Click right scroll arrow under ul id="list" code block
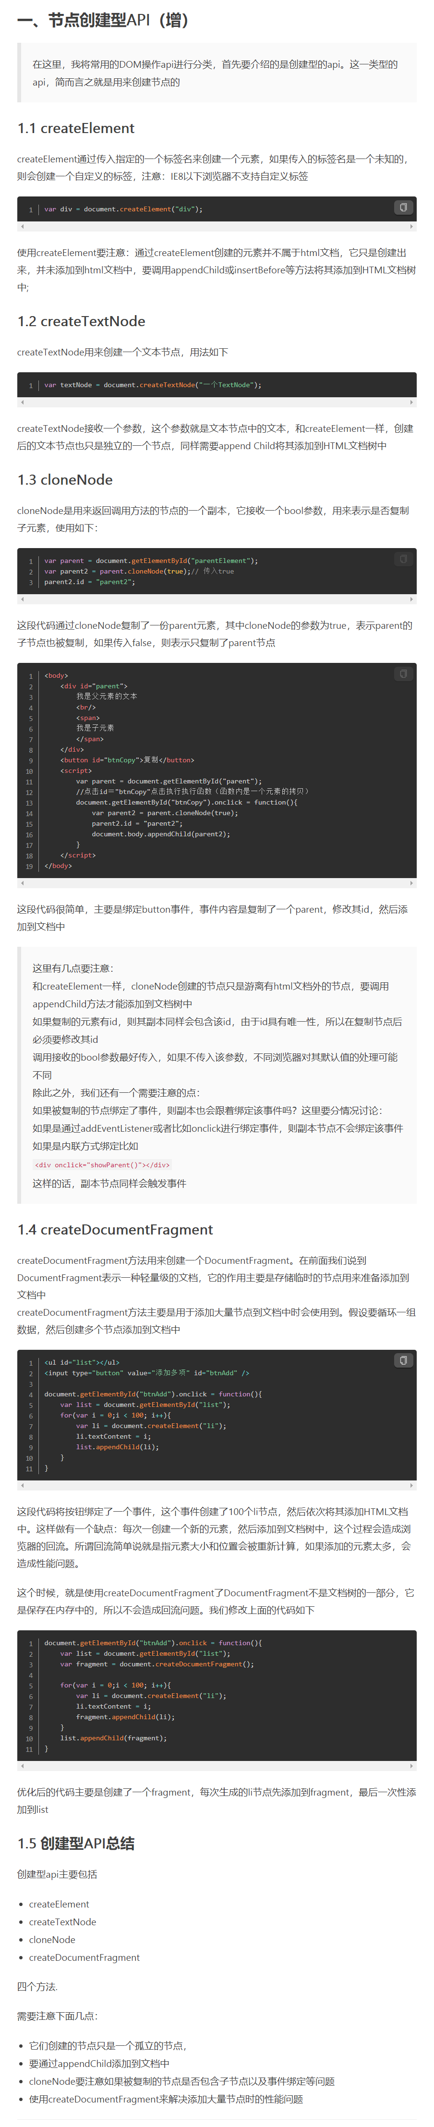 pyautogui.click(x=412, y=1485)
